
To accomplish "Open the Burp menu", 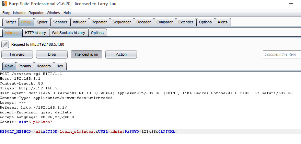I will tap(6, 13).
